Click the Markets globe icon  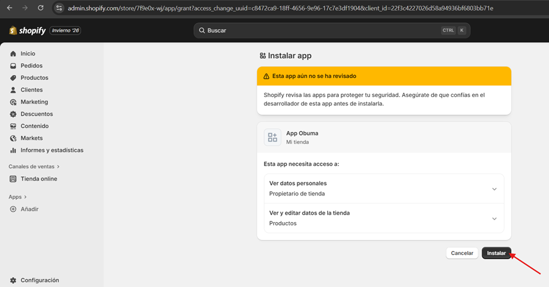(x=14, y=138)
